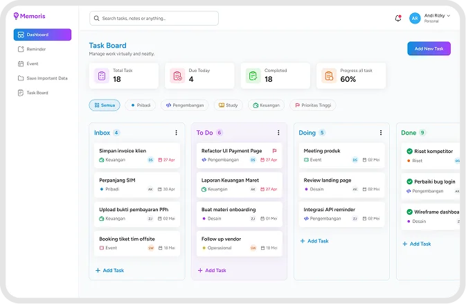Expand the Andi Rizky account dropdown
Image resolution: width=466 pixels, height=304 pixels.
point(449,15)
